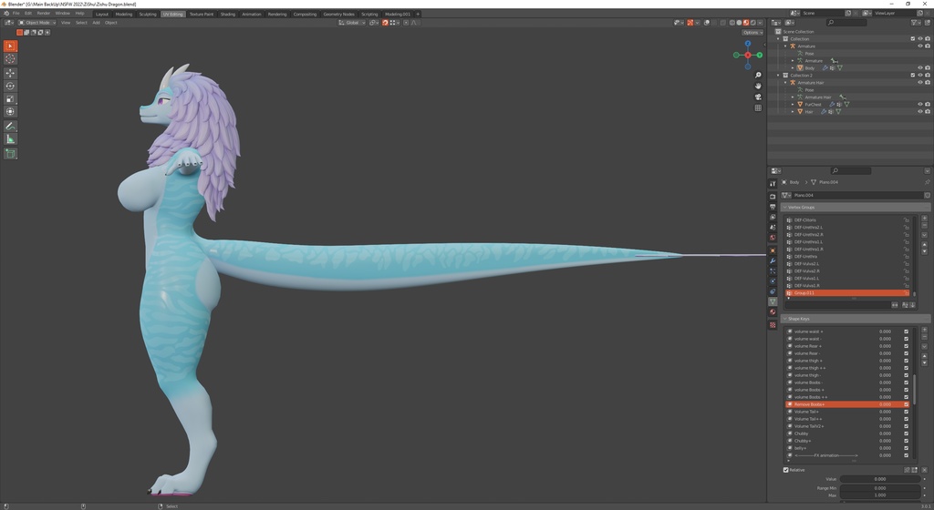This screenshot has height=510, width=934.
Task: Toggle the Relative shape keys checkbox
Action: point(786,470)
